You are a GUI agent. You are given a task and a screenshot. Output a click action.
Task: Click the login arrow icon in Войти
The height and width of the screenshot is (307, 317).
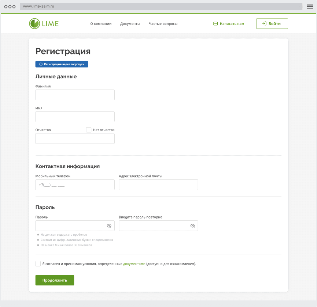[264, 24]
